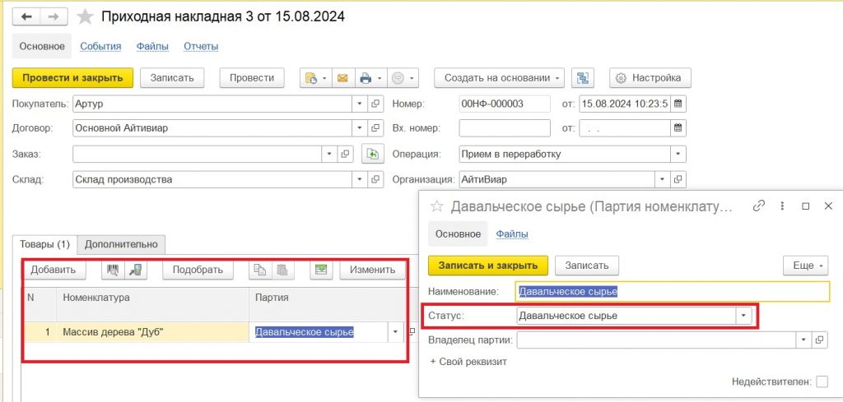Expand the Организация dropdown
Image resolution: width=843 pixels, height=402 pixels.
coord(663,179)
